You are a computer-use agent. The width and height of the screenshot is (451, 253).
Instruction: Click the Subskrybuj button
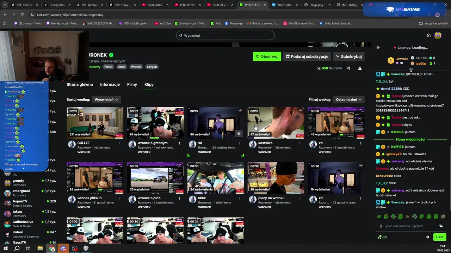[x=349, y=57]
